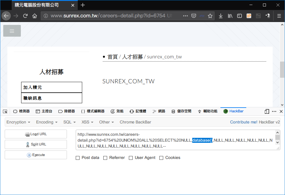Click the orange IP extension icon
The width and height of the screenshot is (285, 195).
(249, 16)
